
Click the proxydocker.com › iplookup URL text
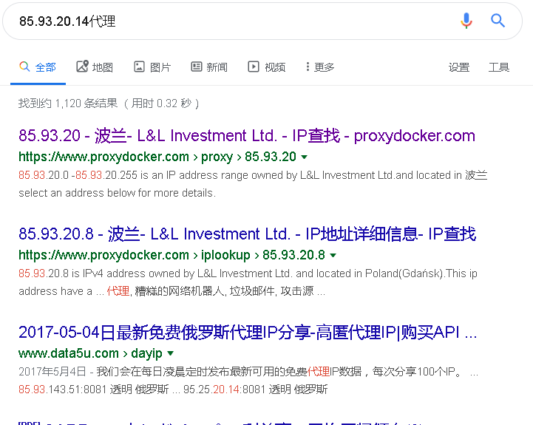(x=172, y=255)
